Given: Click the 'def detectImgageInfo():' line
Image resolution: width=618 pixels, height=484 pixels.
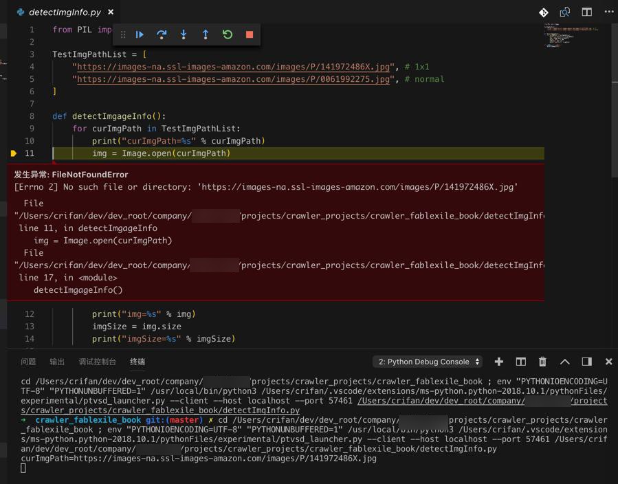Looking at the screenshot, I should click(x=109, y=116).
